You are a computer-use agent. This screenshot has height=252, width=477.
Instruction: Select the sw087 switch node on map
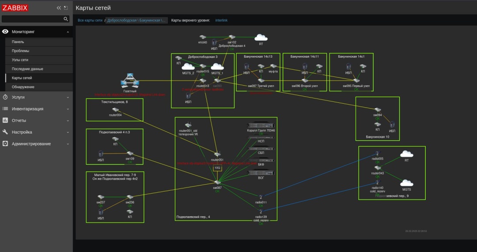click(217, 182)
